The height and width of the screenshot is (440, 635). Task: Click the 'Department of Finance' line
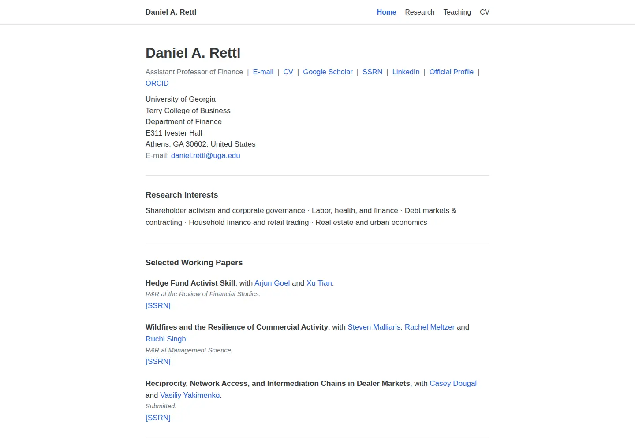click(x=183, y=122)
